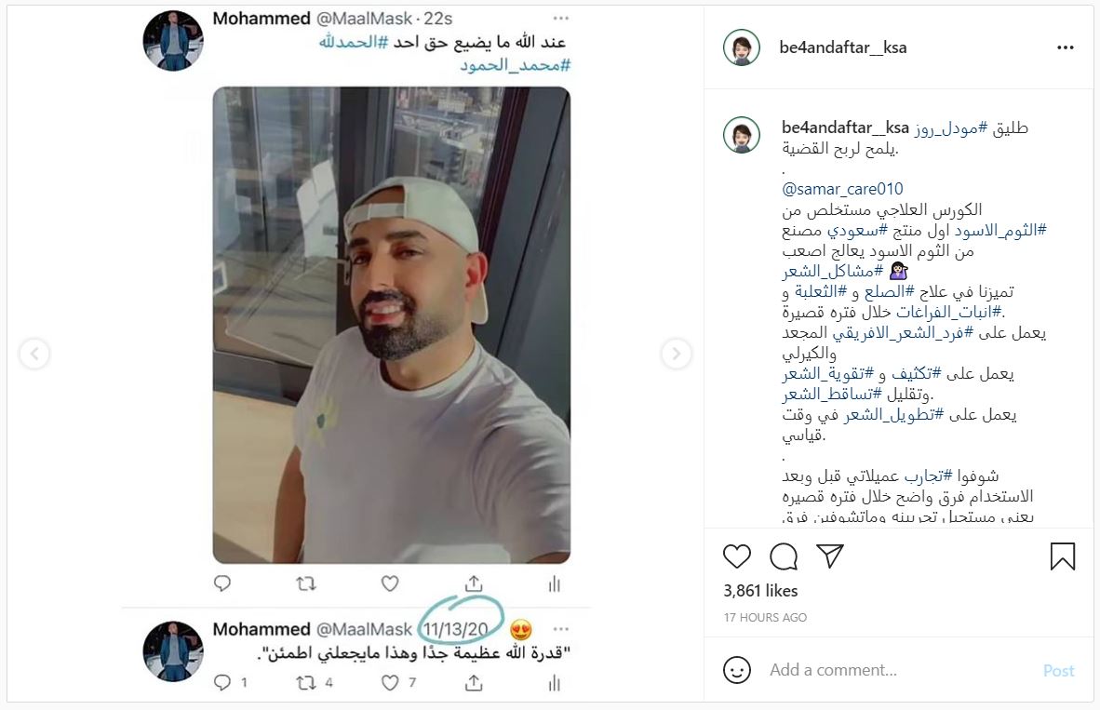Click the Post comment button
Screen dimensions: 1100x710
1058,671
